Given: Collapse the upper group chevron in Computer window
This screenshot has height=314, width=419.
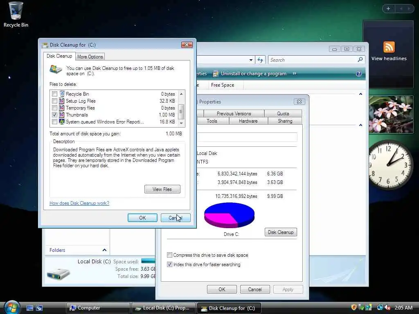Looking at the screenshot, I should (360, 94).
